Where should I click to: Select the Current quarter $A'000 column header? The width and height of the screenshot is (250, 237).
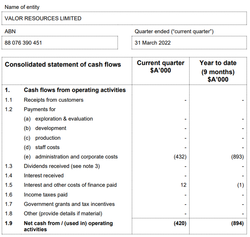coord(160,66)
